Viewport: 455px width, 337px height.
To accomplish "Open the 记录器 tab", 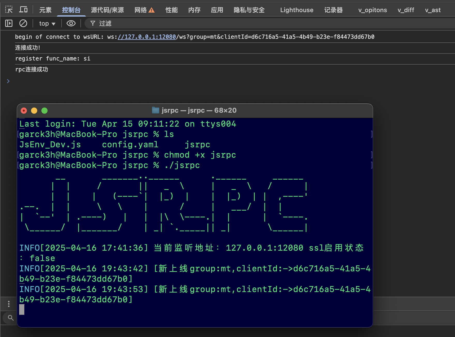I will point(333,10).
